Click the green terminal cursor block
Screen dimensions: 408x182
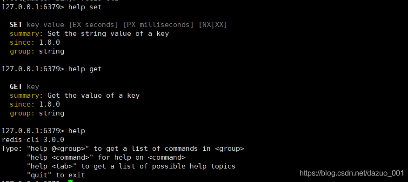coord(71,181)
